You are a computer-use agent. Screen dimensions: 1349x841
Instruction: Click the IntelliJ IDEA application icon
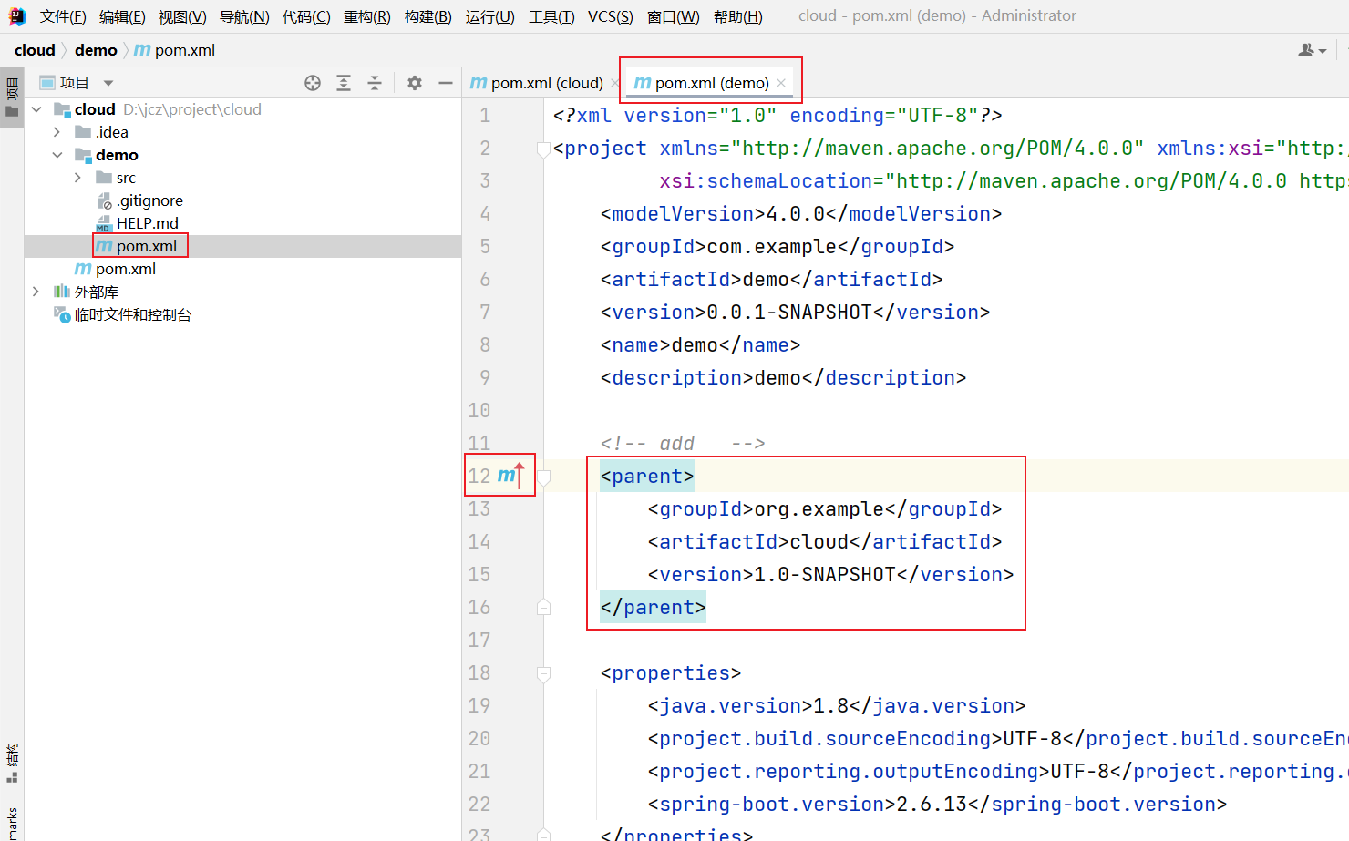(17, 16)
